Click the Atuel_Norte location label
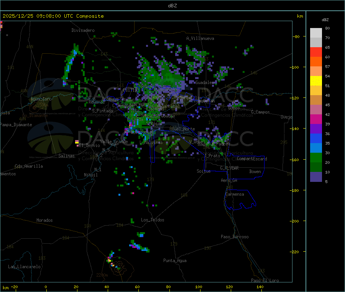Viewport: 345px width, 292px height. 182,129
